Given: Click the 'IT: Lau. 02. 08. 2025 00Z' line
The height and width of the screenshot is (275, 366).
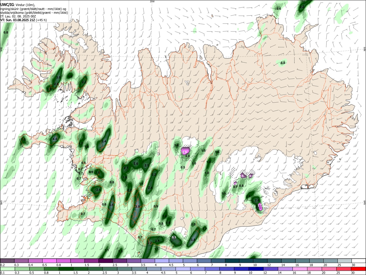Looking at the screenshot, I should click(x=17, y=17).
